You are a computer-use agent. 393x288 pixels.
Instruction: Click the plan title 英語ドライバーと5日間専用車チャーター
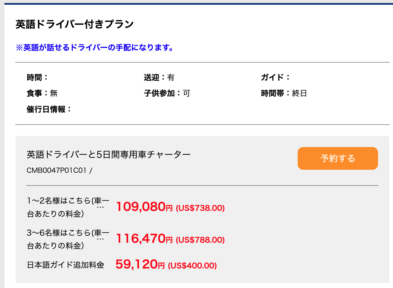pyautogui.click(x=109, y=155)
